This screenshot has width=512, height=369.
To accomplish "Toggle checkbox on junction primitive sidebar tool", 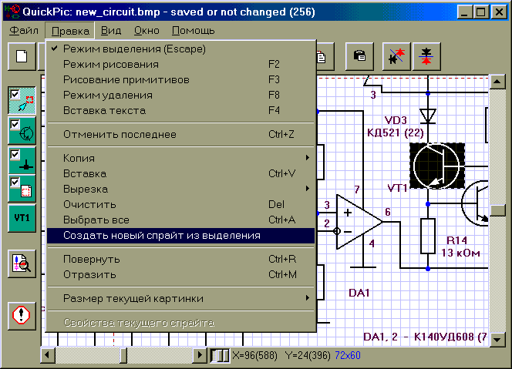I will pos(14,153).
